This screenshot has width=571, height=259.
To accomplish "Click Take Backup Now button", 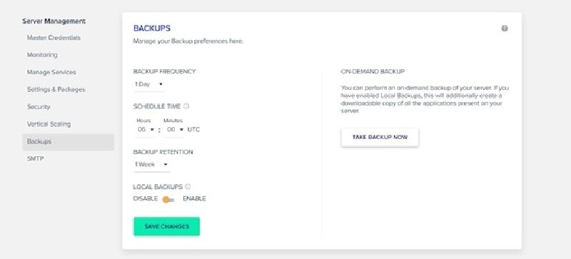I will [380, 137].
